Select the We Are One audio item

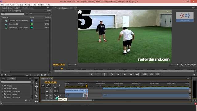(18, 27)
